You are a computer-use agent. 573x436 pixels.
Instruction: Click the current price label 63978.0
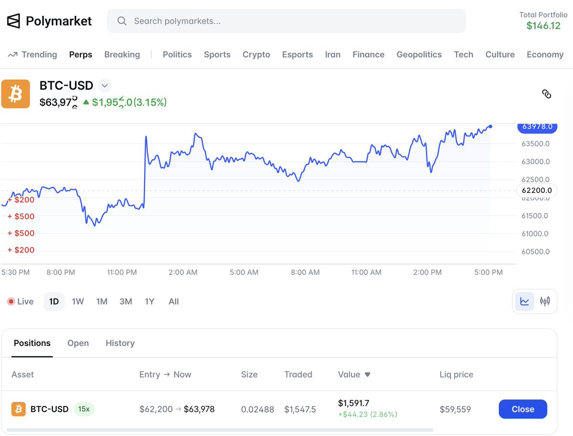[x=537, y=127]
